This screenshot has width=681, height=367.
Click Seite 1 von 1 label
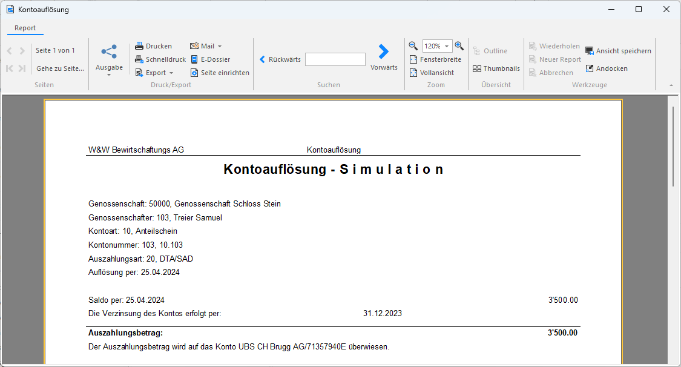(55, 50)
